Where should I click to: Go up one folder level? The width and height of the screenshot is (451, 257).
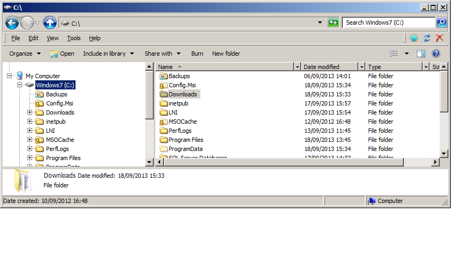(x=50, y=22)
